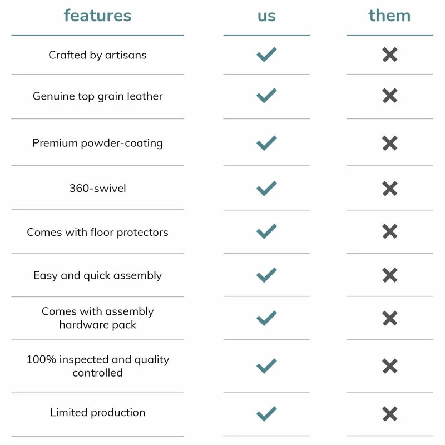Click the "Premium powder-coating" feature text
Image resolution: width=445 pixels, height=445 pixels.
click(97, 143)
